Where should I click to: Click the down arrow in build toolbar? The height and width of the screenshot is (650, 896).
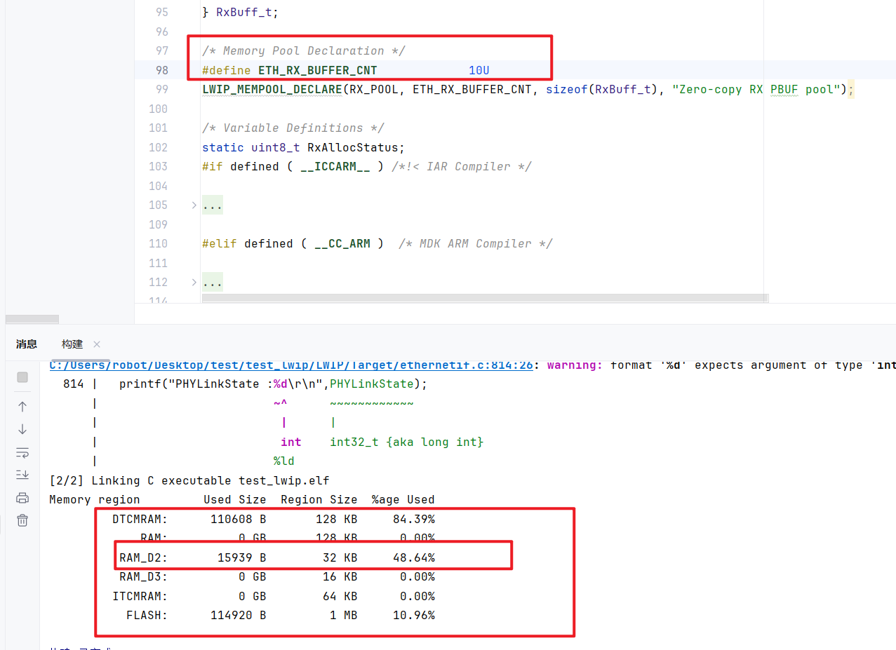click(22, 429)
